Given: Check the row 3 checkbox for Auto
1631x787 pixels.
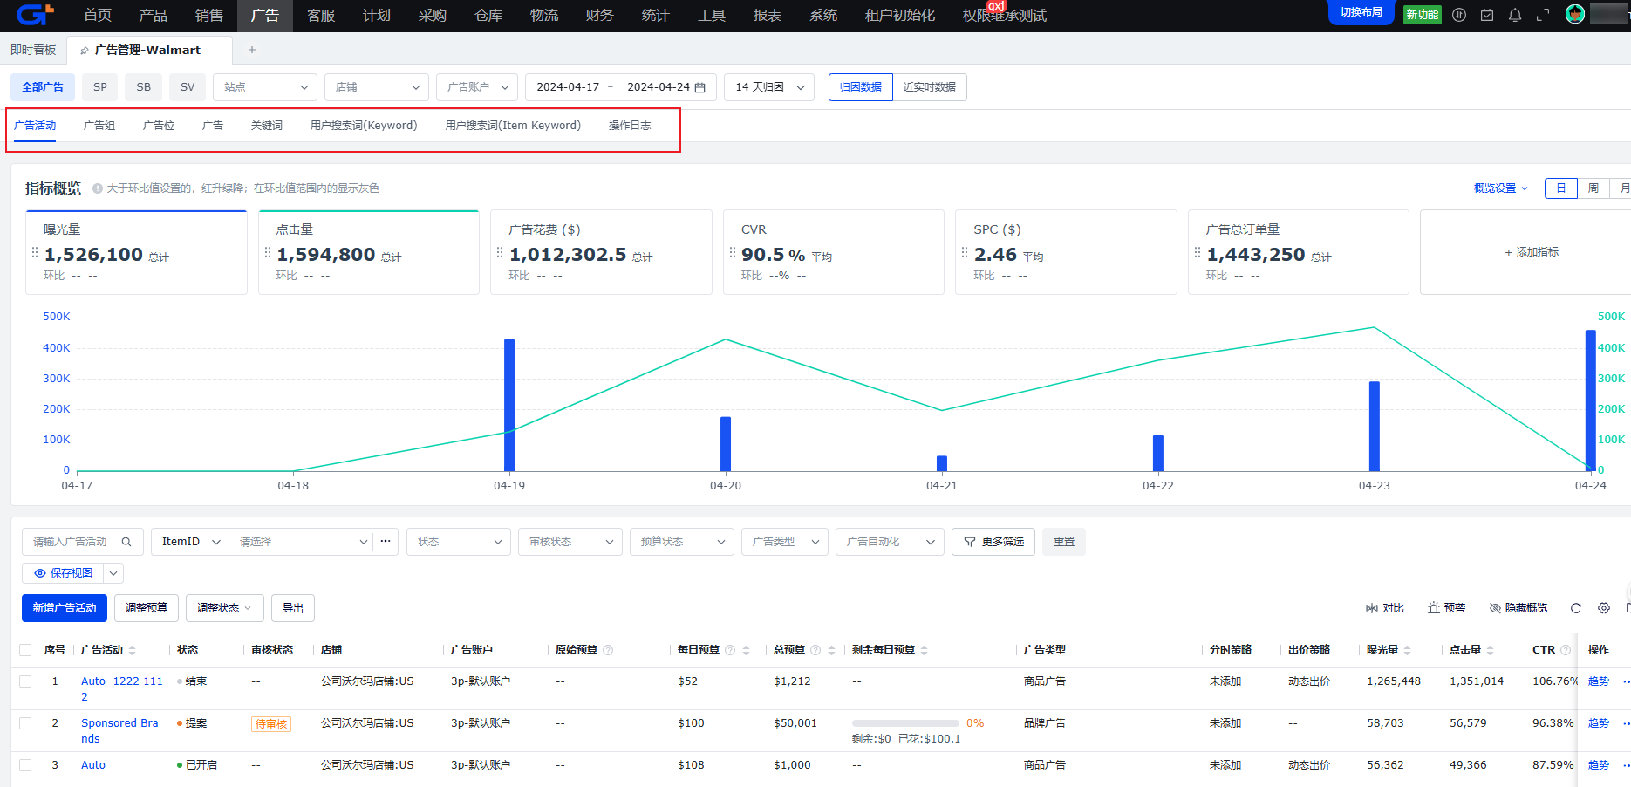Looking at the screenshot, I should tap(25, 765).
